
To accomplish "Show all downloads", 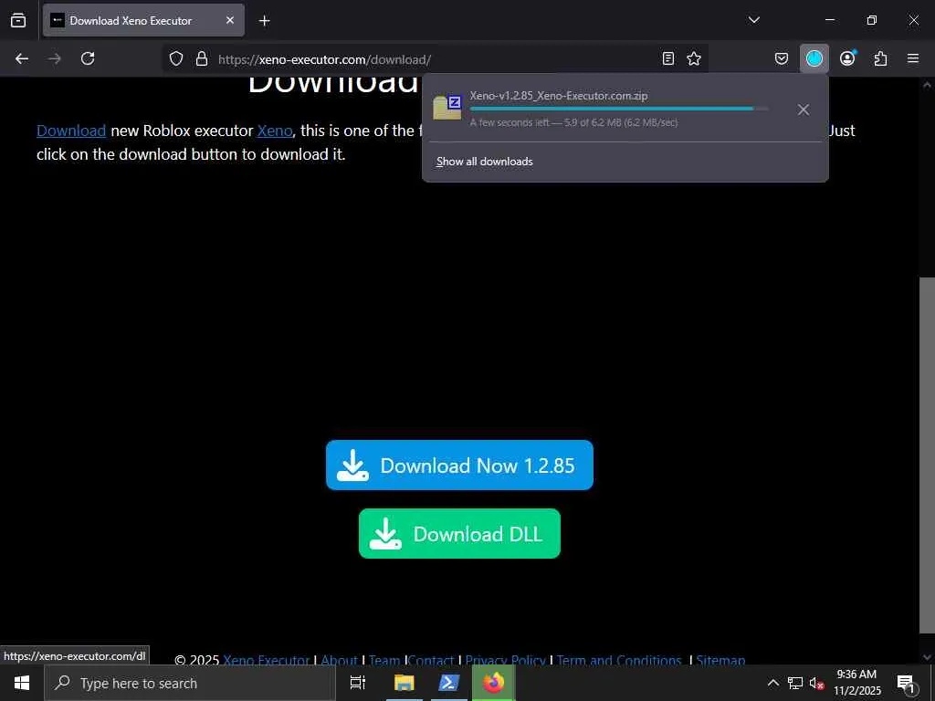I will (484, 162).
